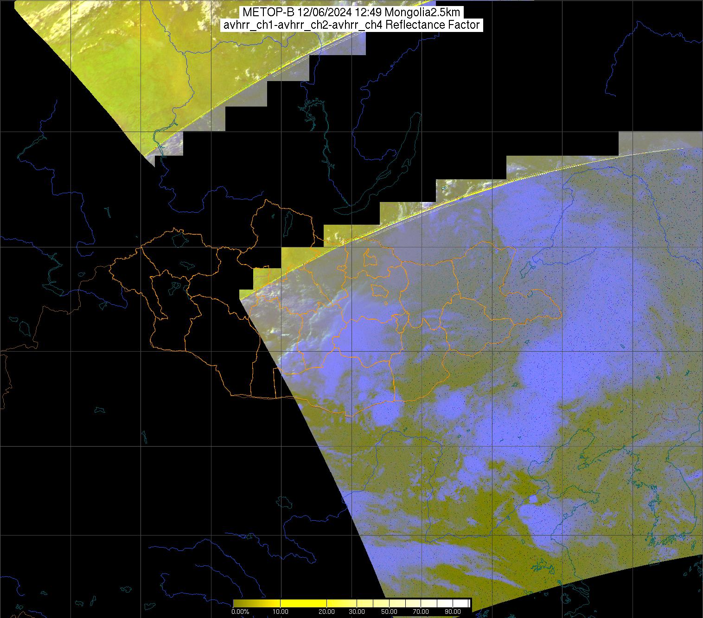
Task: Click the bright yellow 10-20 colorbar segment
Action: click(304, 603)
